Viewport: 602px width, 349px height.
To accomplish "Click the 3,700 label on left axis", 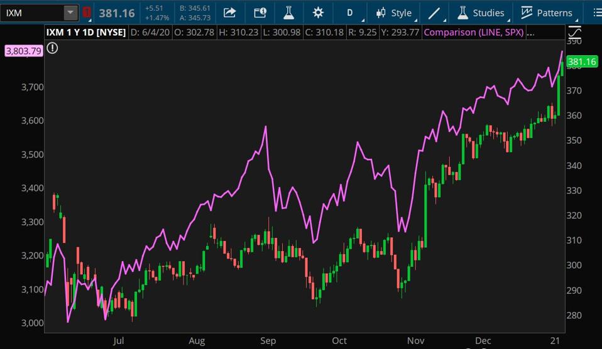I will (32, 87).
